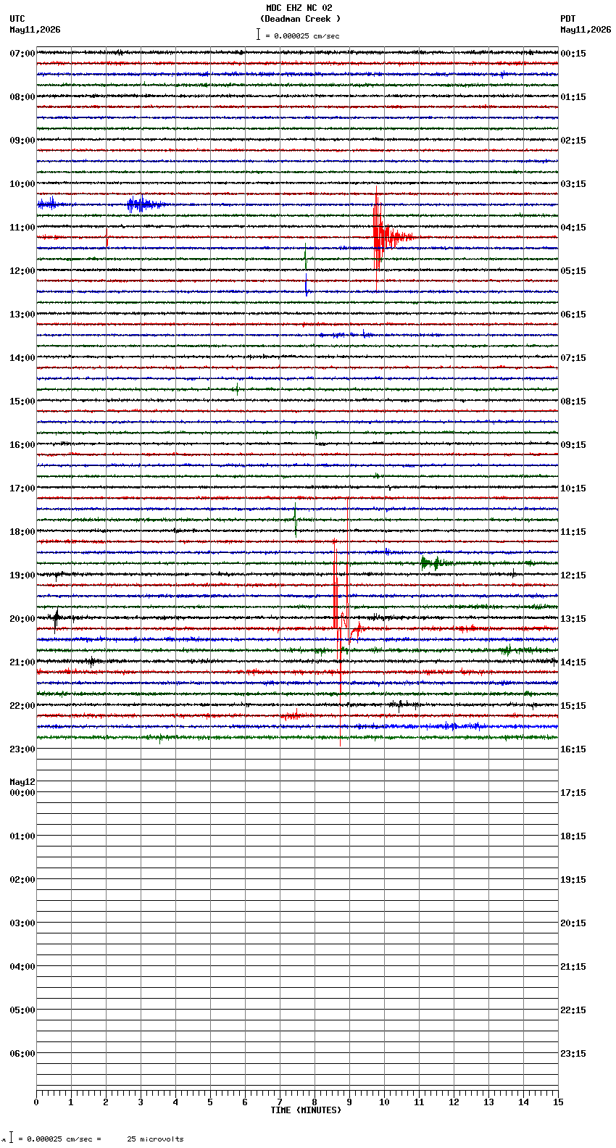Viewport: 616px width, 1148px height.
Task: Click the 05:15 PDT time label
Action: coord(573,271)
